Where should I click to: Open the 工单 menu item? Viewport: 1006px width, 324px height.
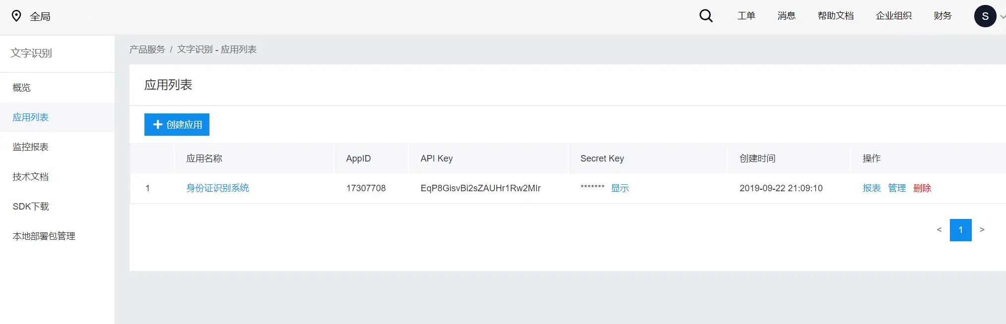pos(746,16)
